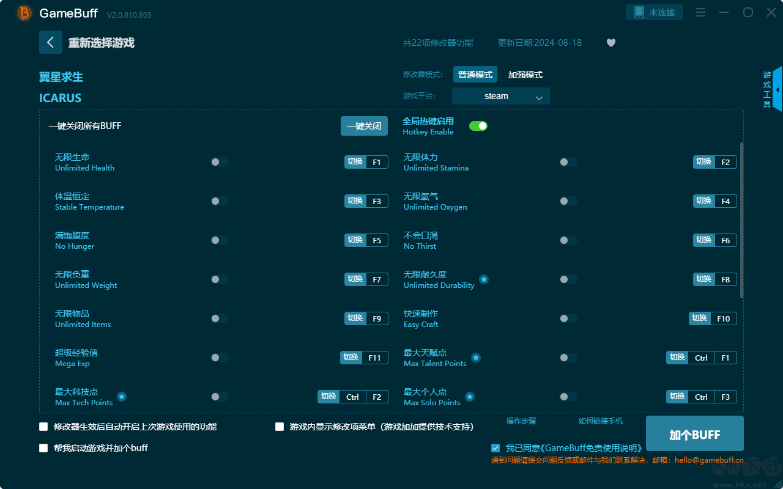Click the 切换 F10 hotkey for Easy Craft

click(713, 318)
